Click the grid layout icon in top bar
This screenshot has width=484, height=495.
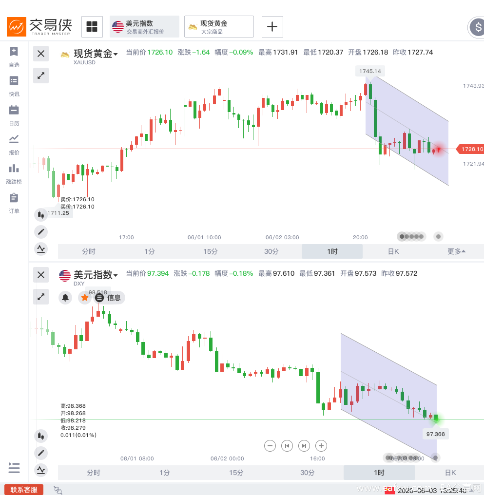[92, 26]
